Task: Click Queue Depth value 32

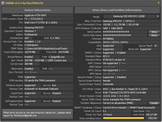Action: coord(155,46)
